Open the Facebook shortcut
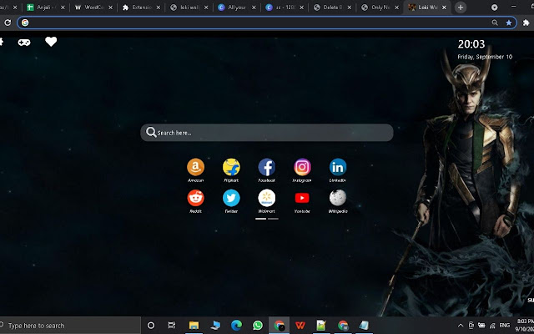Screen dimensions: 534x334 tap(267, 167)
